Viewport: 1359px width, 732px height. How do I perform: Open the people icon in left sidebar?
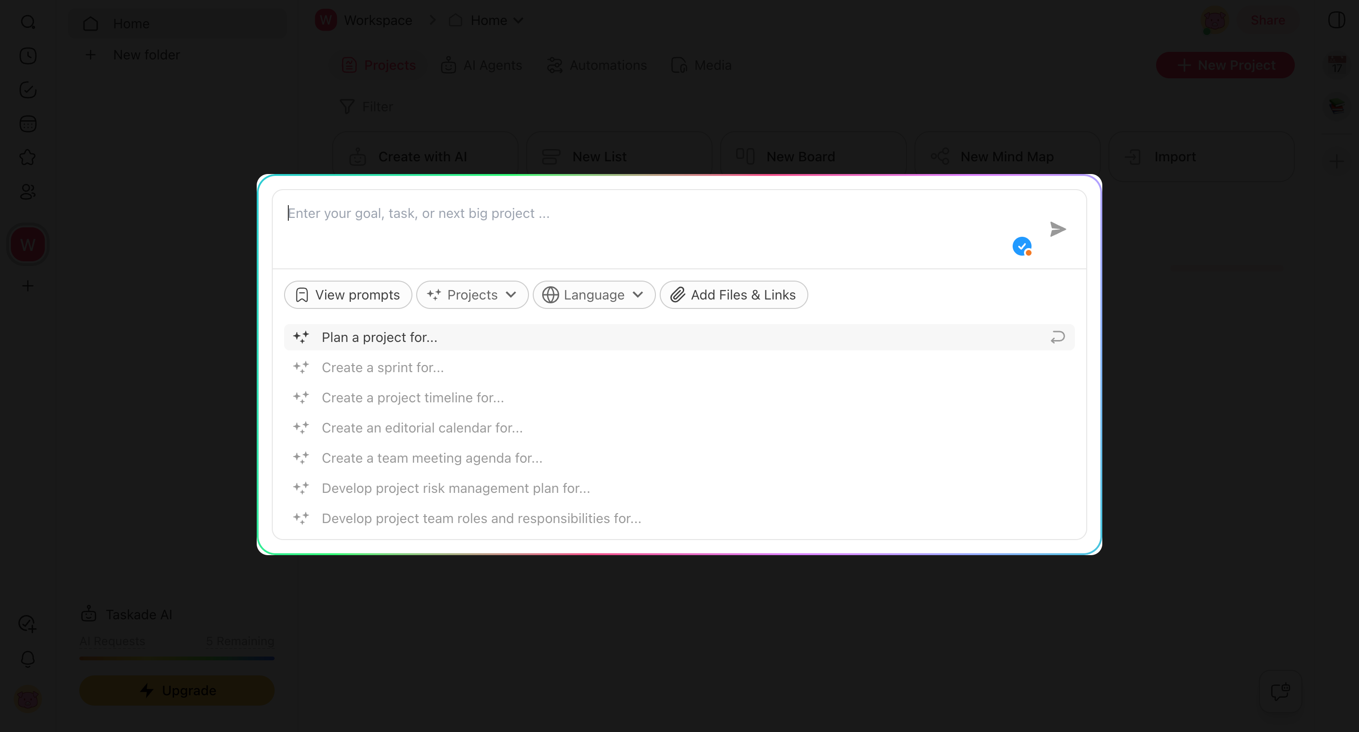point(28,192)
